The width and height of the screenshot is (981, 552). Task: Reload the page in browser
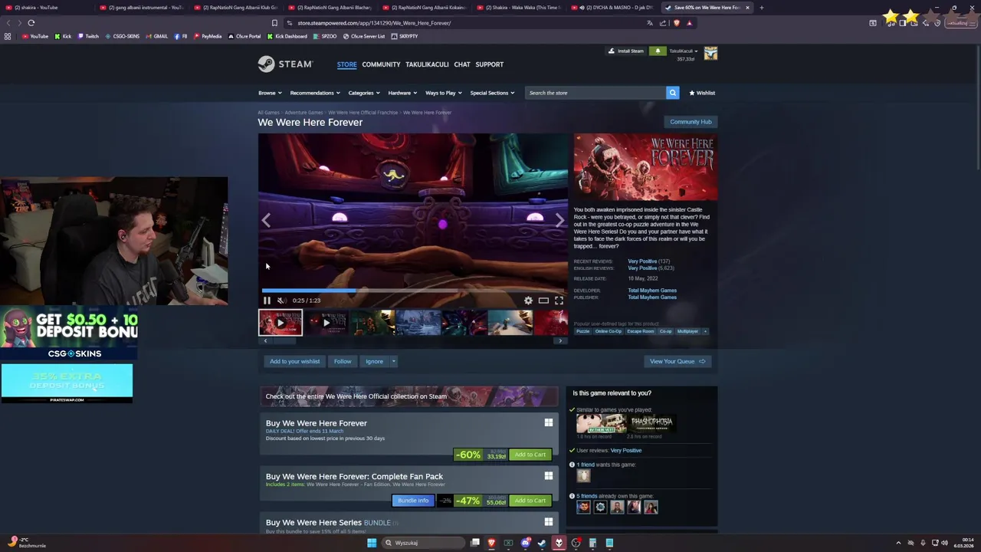click(31, 23)
